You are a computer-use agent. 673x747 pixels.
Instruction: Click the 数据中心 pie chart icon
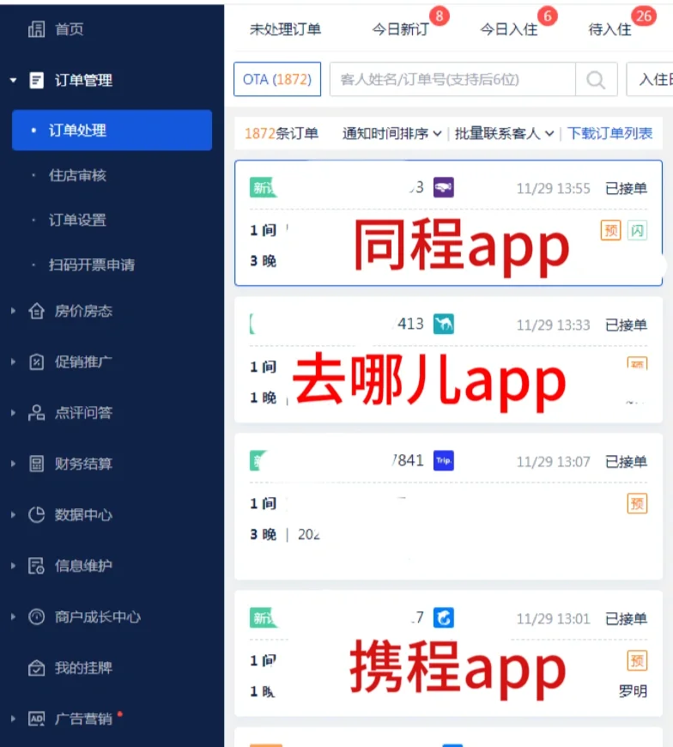coord(36,514)
